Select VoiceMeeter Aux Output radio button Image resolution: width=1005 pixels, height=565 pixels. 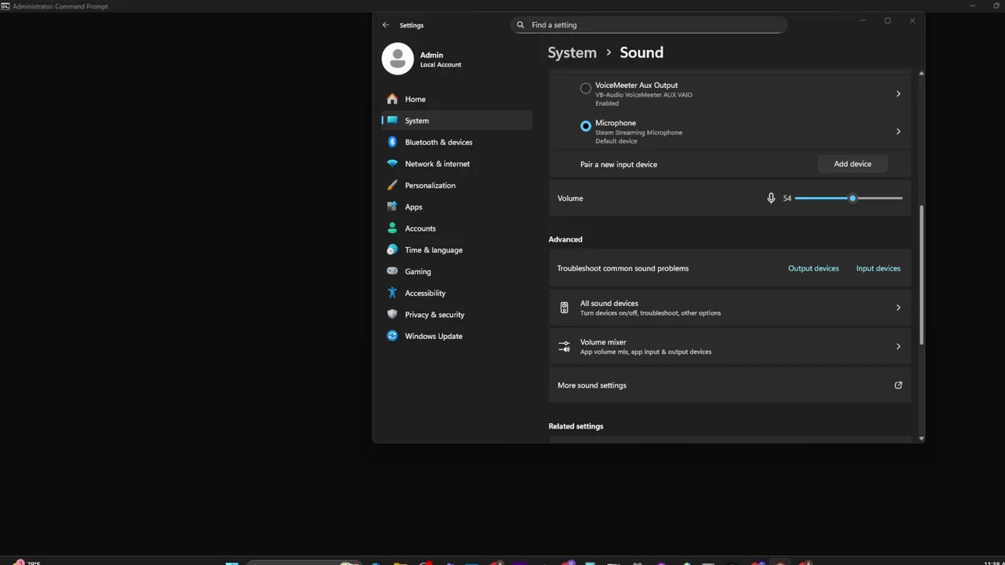tap(586, 89)
